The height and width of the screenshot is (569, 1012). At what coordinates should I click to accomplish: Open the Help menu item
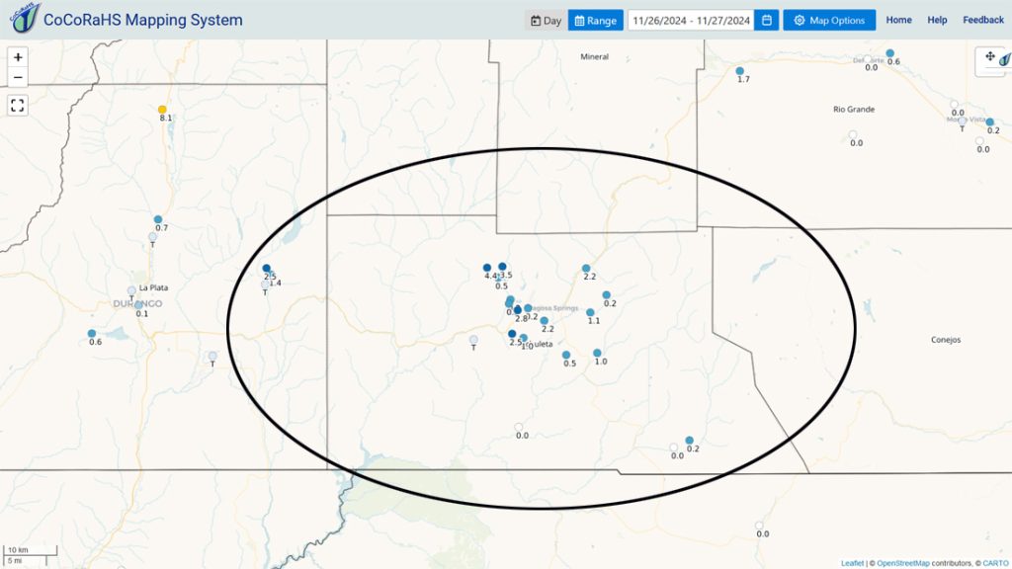click(937, 20)
